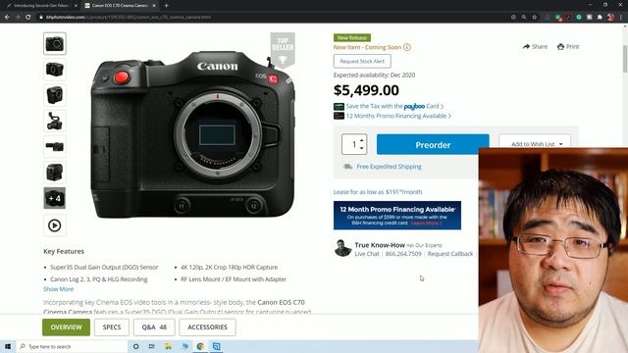Open Save the Tax with Payboo Card link

[394, 106]
